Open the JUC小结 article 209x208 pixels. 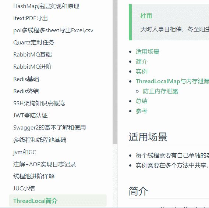click(24, 188)
